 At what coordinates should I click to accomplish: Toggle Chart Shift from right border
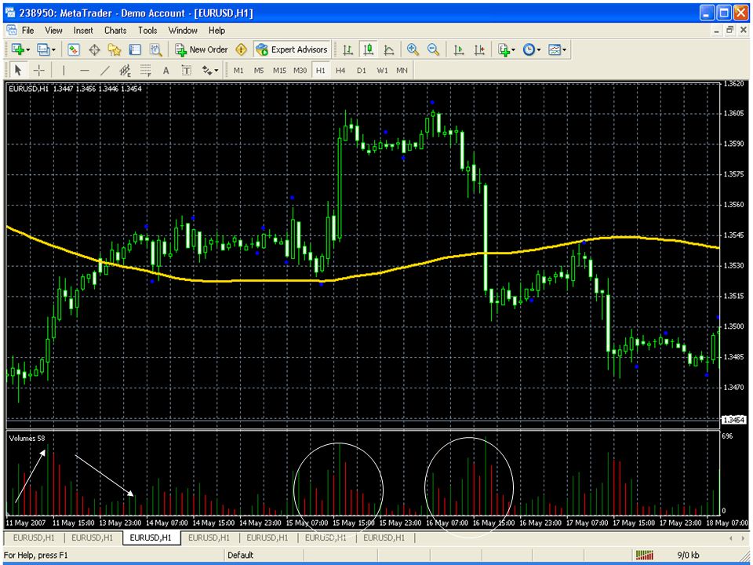478,49
